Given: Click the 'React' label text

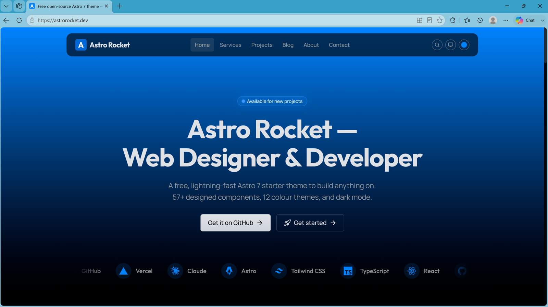Looking at the screenshot, I should click(432, 271).
